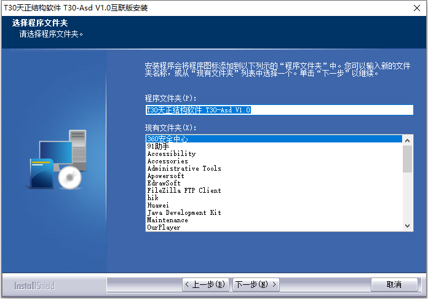
Task: Close the installer window
Action: [417, 8]
